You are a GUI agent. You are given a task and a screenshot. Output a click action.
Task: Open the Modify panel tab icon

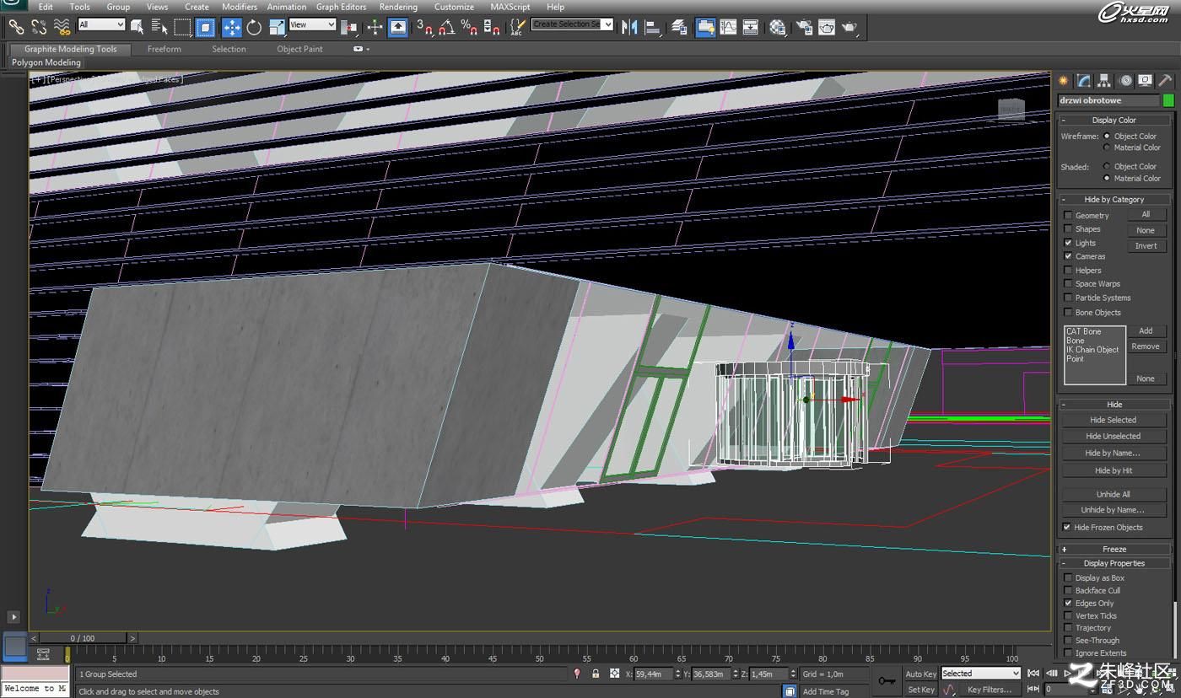tap(1084, 81)
